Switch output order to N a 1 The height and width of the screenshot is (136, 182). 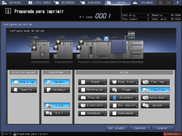pyautogui.click(x=57, y=113)
